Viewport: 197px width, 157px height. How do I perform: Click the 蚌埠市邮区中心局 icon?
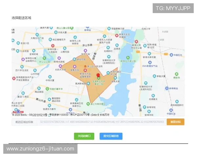tap(108, 73)
